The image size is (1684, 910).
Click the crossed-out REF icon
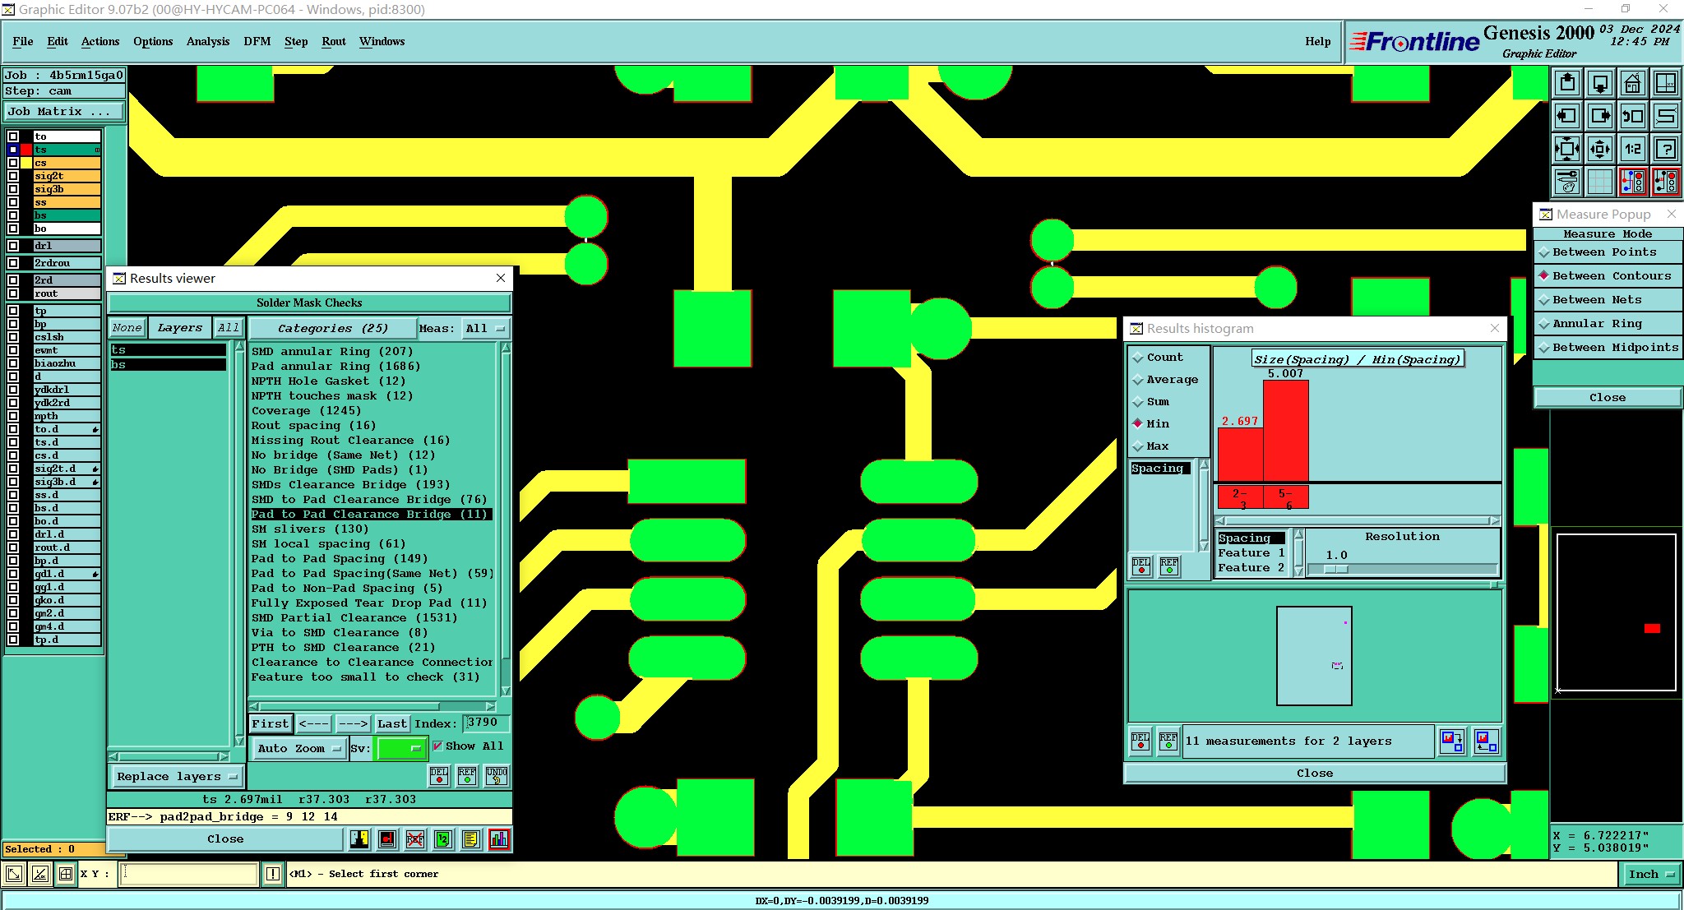pyautogui.click(x=415, y=839)
